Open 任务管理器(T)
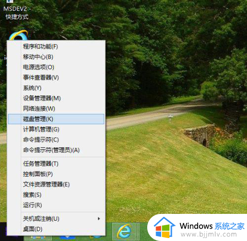 56,164
